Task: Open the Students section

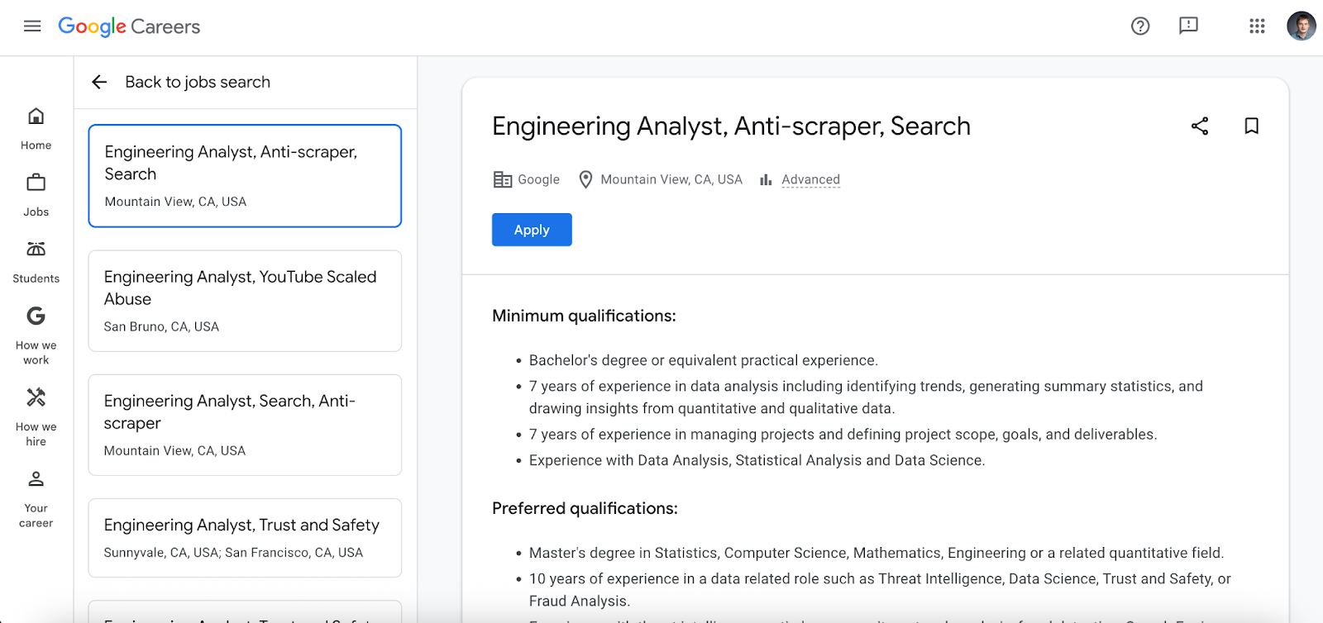Action: click(36, 261)
